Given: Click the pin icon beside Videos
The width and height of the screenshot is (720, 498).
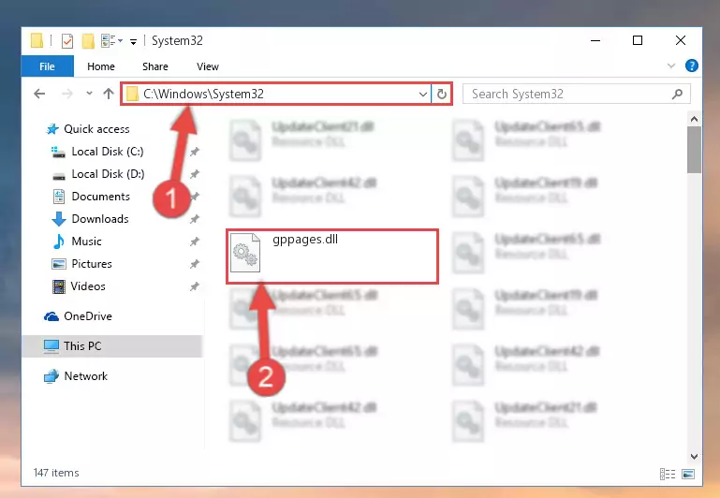Looking at the screenshot, I should 195,286.
